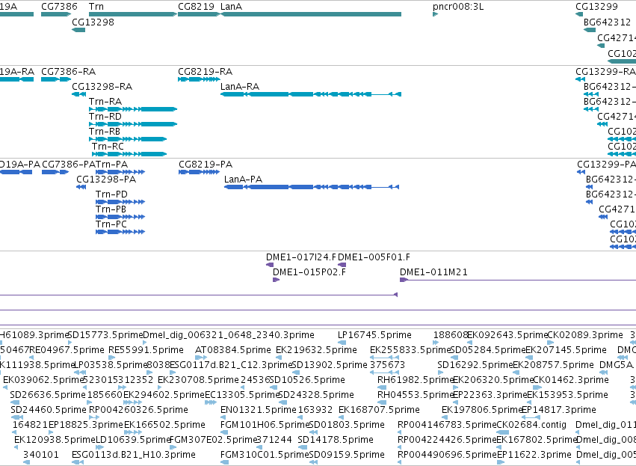Viewport: 636px width, 466px height.
Task: Select the pncr008:3L gene label
Action: 458,7
